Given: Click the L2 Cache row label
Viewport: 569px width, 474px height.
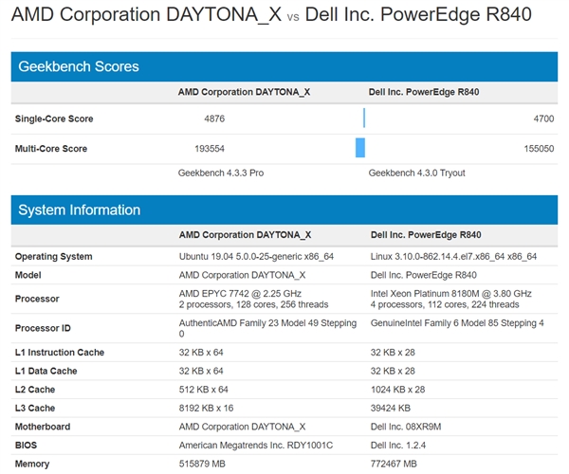Looking at the screenshot, I should 35,390.
